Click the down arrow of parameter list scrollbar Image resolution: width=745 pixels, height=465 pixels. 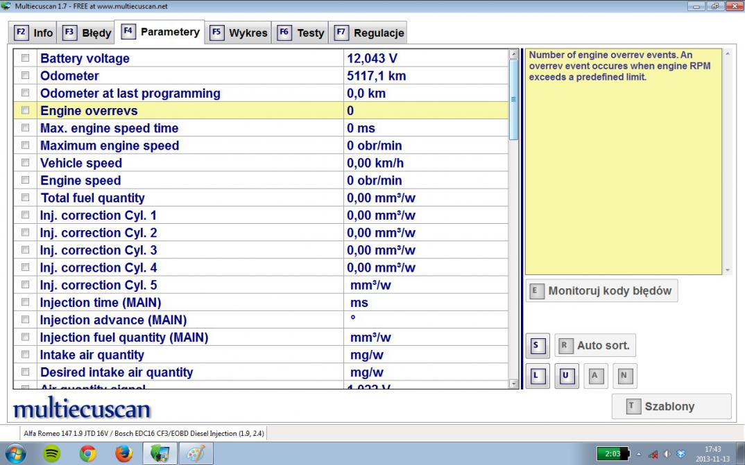513,383
